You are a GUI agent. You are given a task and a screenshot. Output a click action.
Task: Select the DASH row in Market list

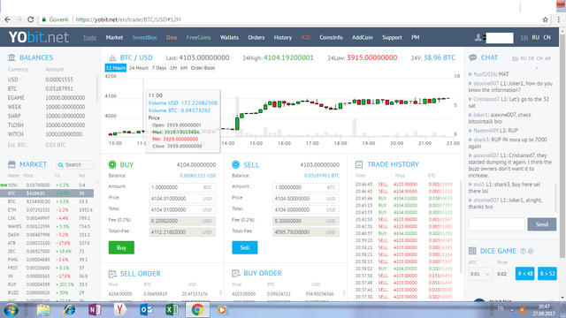coord(50,235)
